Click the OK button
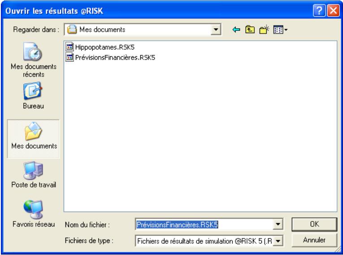 (x=308, y=225)
